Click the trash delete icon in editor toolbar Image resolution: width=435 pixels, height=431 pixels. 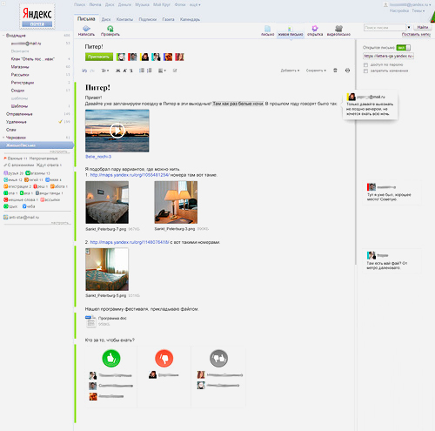coord(335,71)
